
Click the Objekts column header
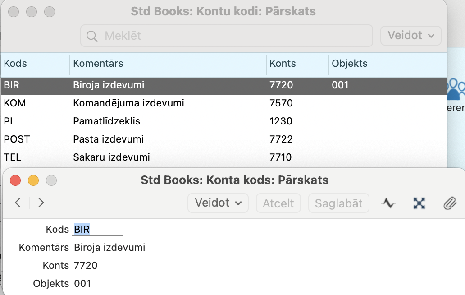coord(387,64)
